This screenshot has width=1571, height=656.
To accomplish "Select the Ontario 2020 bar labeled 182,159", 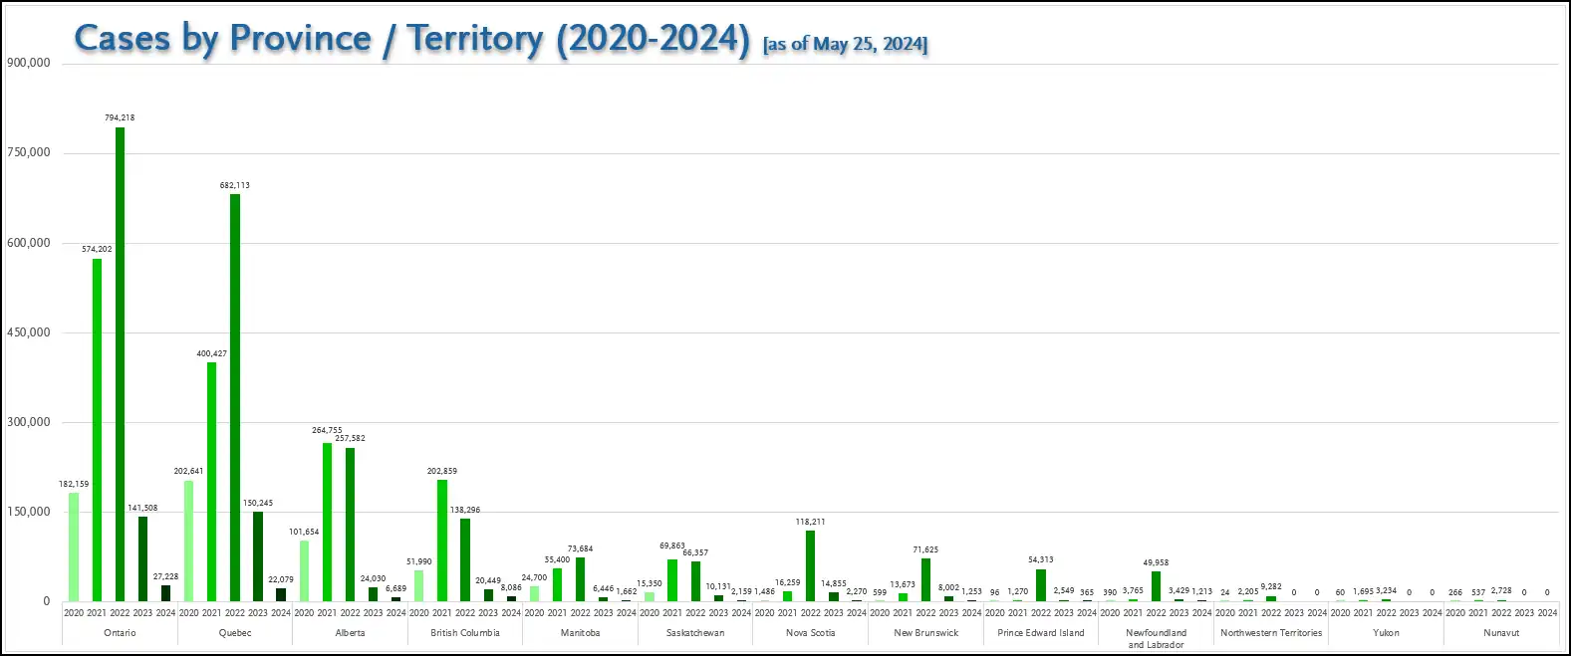I will pyautogui.click(x=74, y=547).
